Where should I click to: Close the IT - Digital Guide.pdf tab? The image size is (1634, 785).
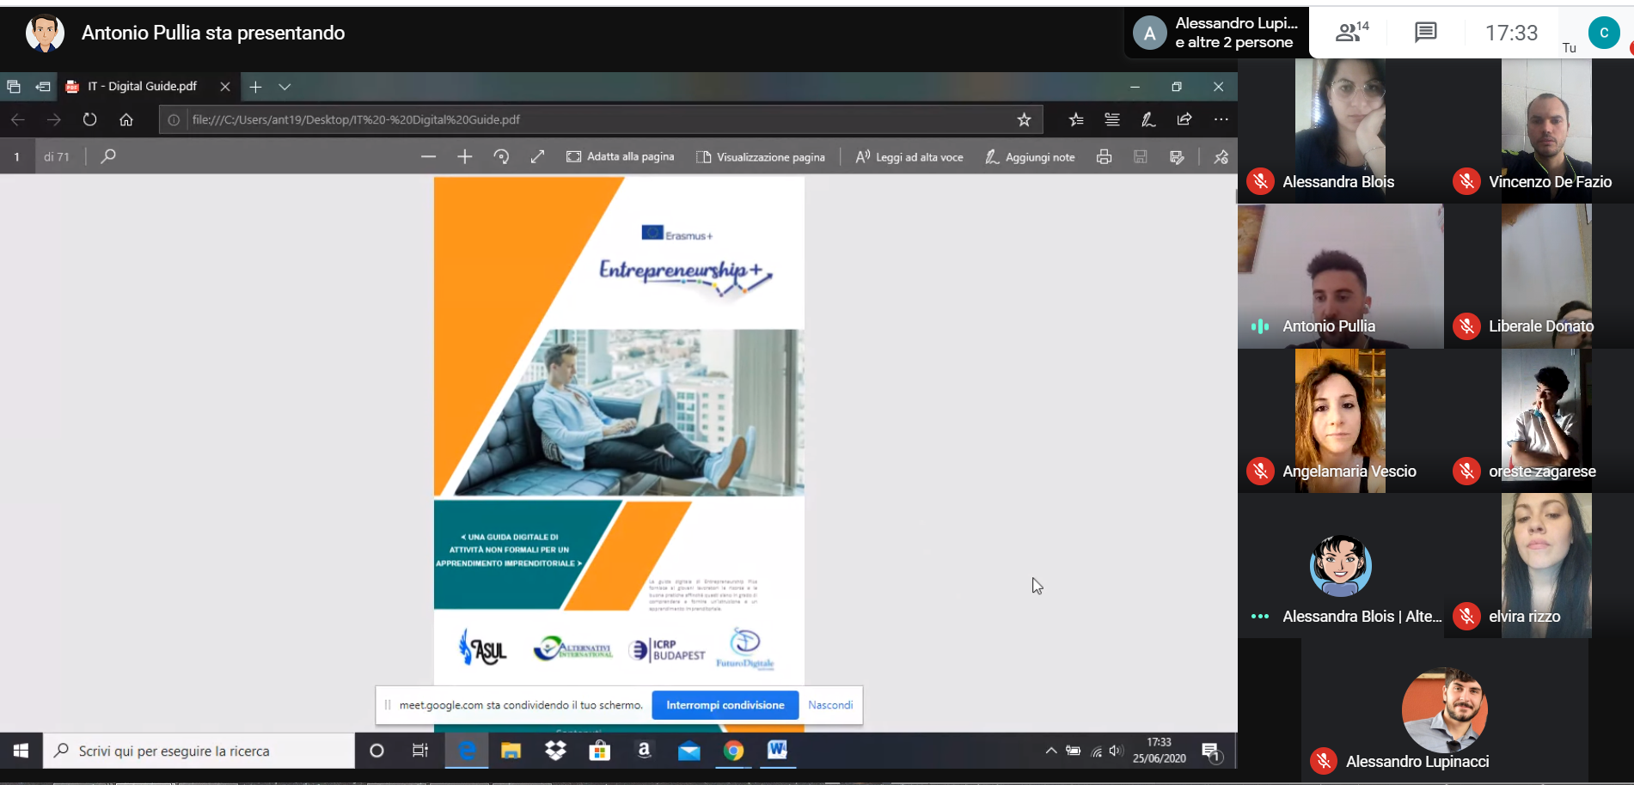pos(225,87)
